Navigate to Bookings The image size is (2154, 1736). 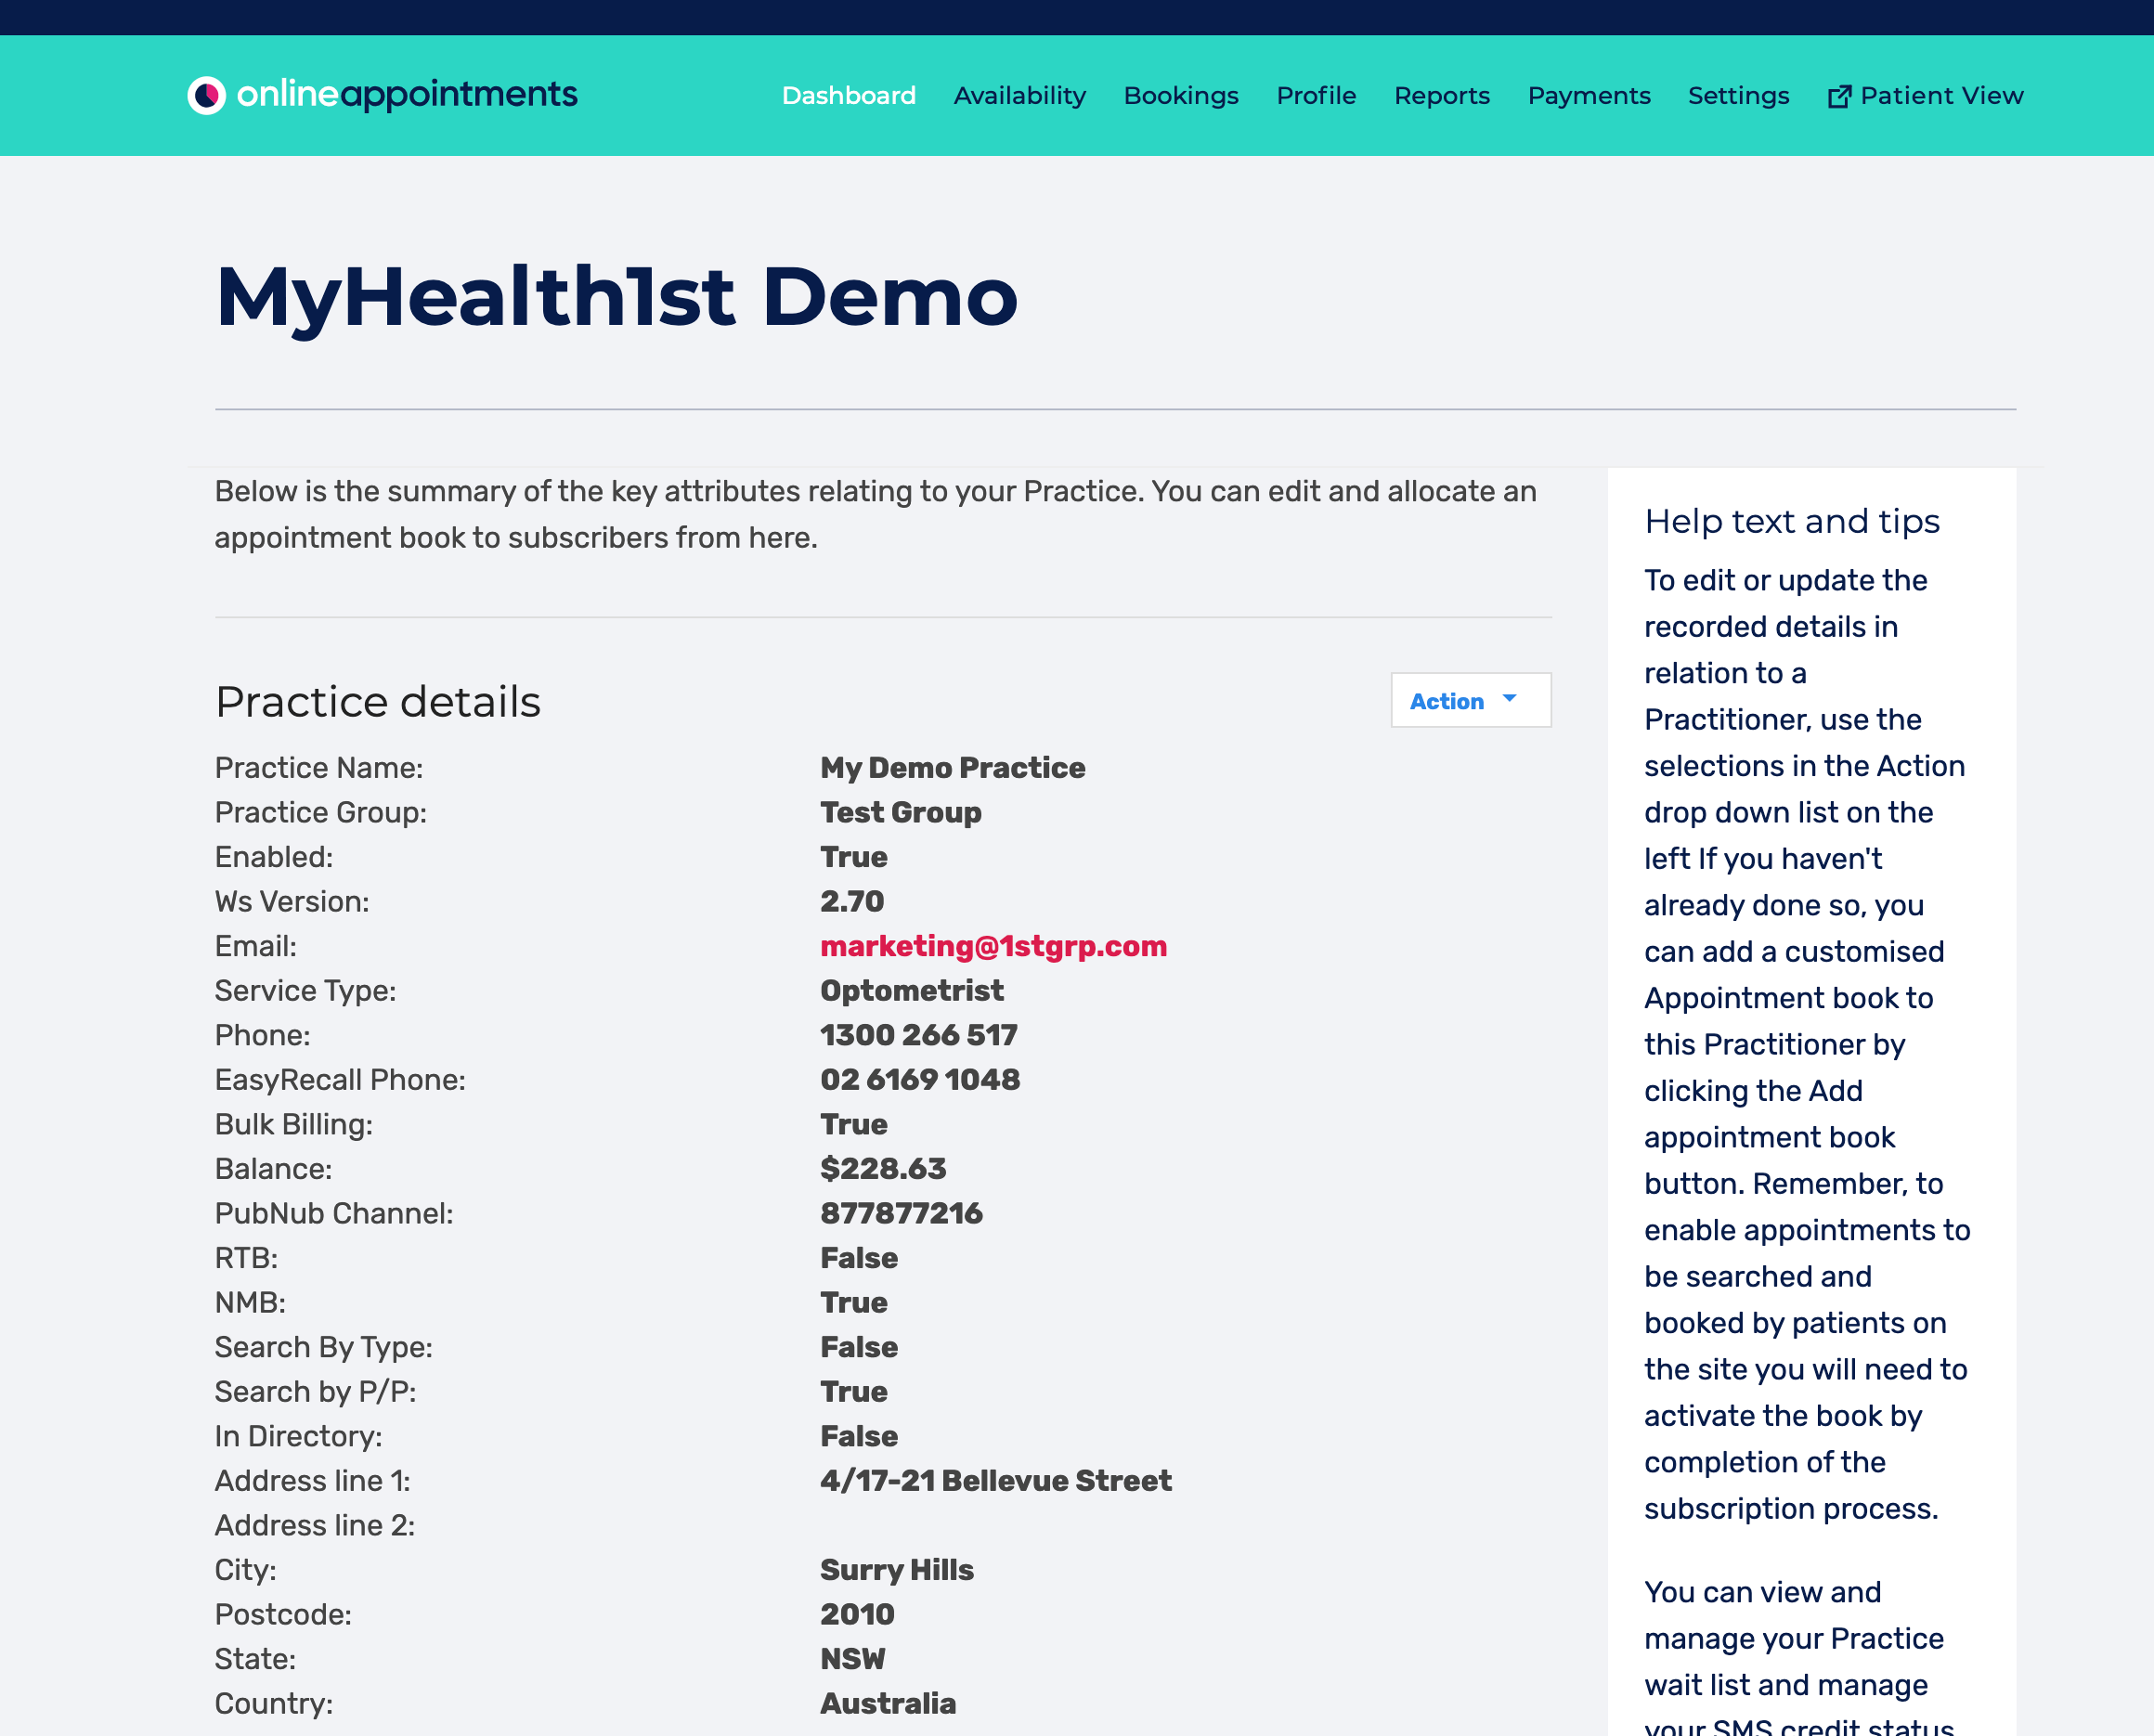pyautogui.click(x=1181, y=95)
